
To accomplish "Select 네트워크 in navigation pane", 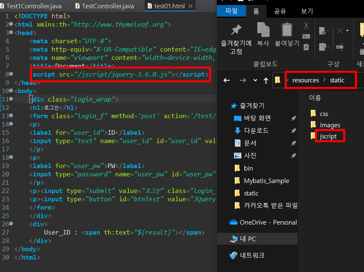I will 247,255.
